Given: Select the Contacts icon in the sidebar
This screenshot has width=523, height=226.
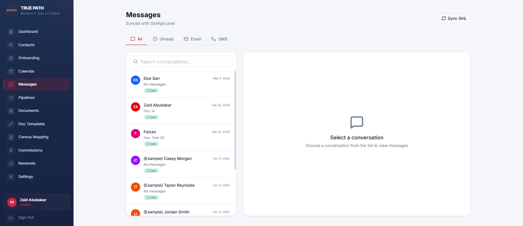Looking at the screenshot, I should pyautogui.click(x=11, y=45).
